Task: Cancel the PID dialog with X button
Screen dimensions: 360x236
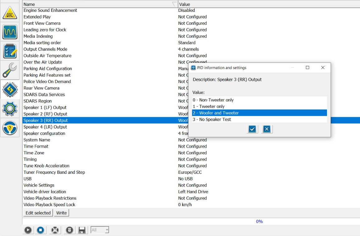Action: click(x=267, y=129)
